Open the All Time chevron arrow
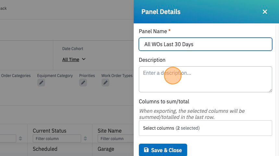Viewport: 279px width, 156px height. pos(84,59)
